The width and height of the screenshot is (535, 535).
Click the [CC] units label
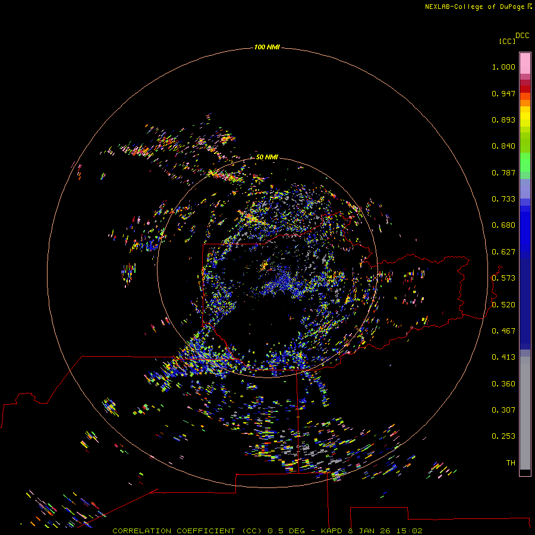[507, 41]
